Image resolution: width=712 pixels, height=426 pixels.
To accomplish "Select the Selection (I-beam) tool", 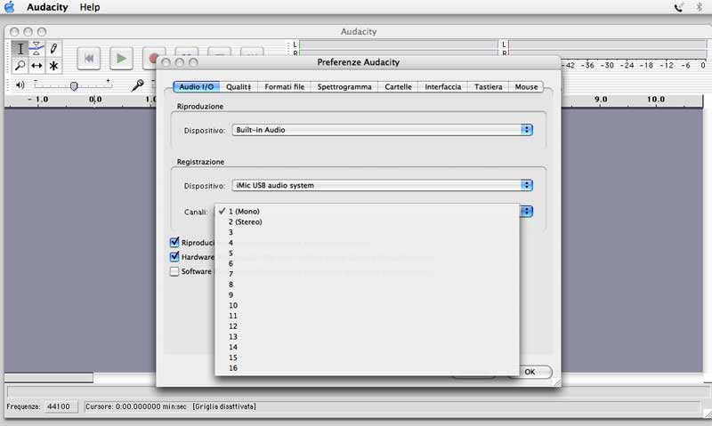I will pyautogui.click(x=20, y=49).
